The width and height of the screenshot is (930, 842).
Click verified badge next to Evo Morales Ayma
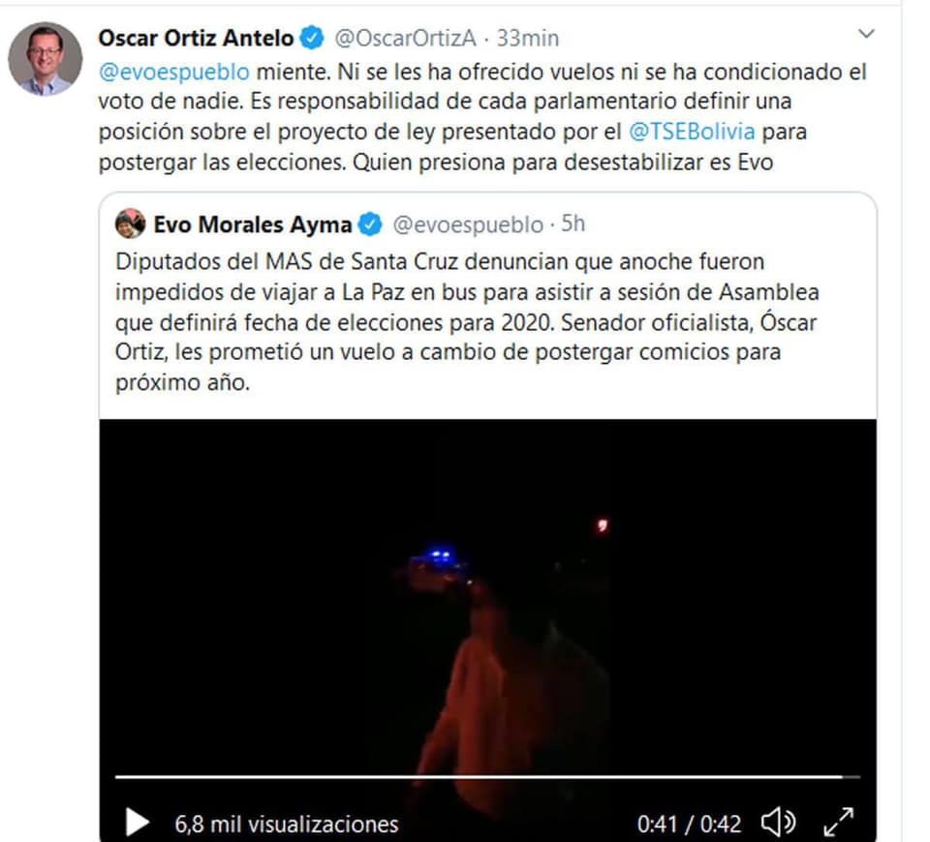(x=371, y=225)
